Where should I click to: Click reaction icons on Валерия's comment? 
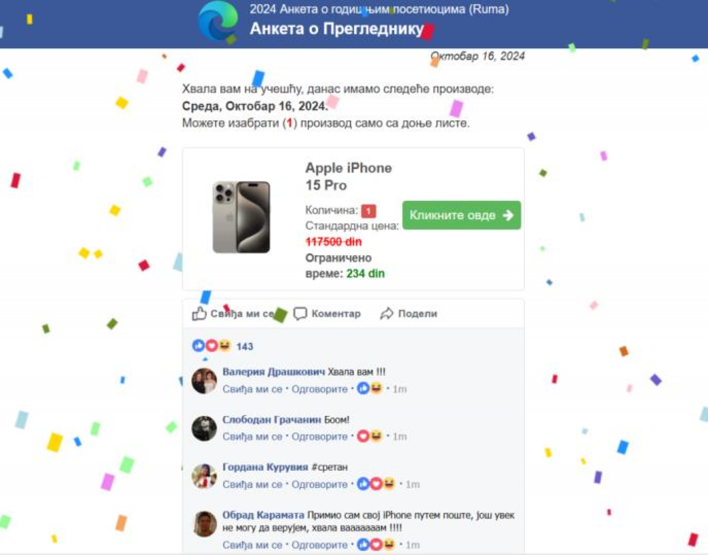tap(370, 389)
